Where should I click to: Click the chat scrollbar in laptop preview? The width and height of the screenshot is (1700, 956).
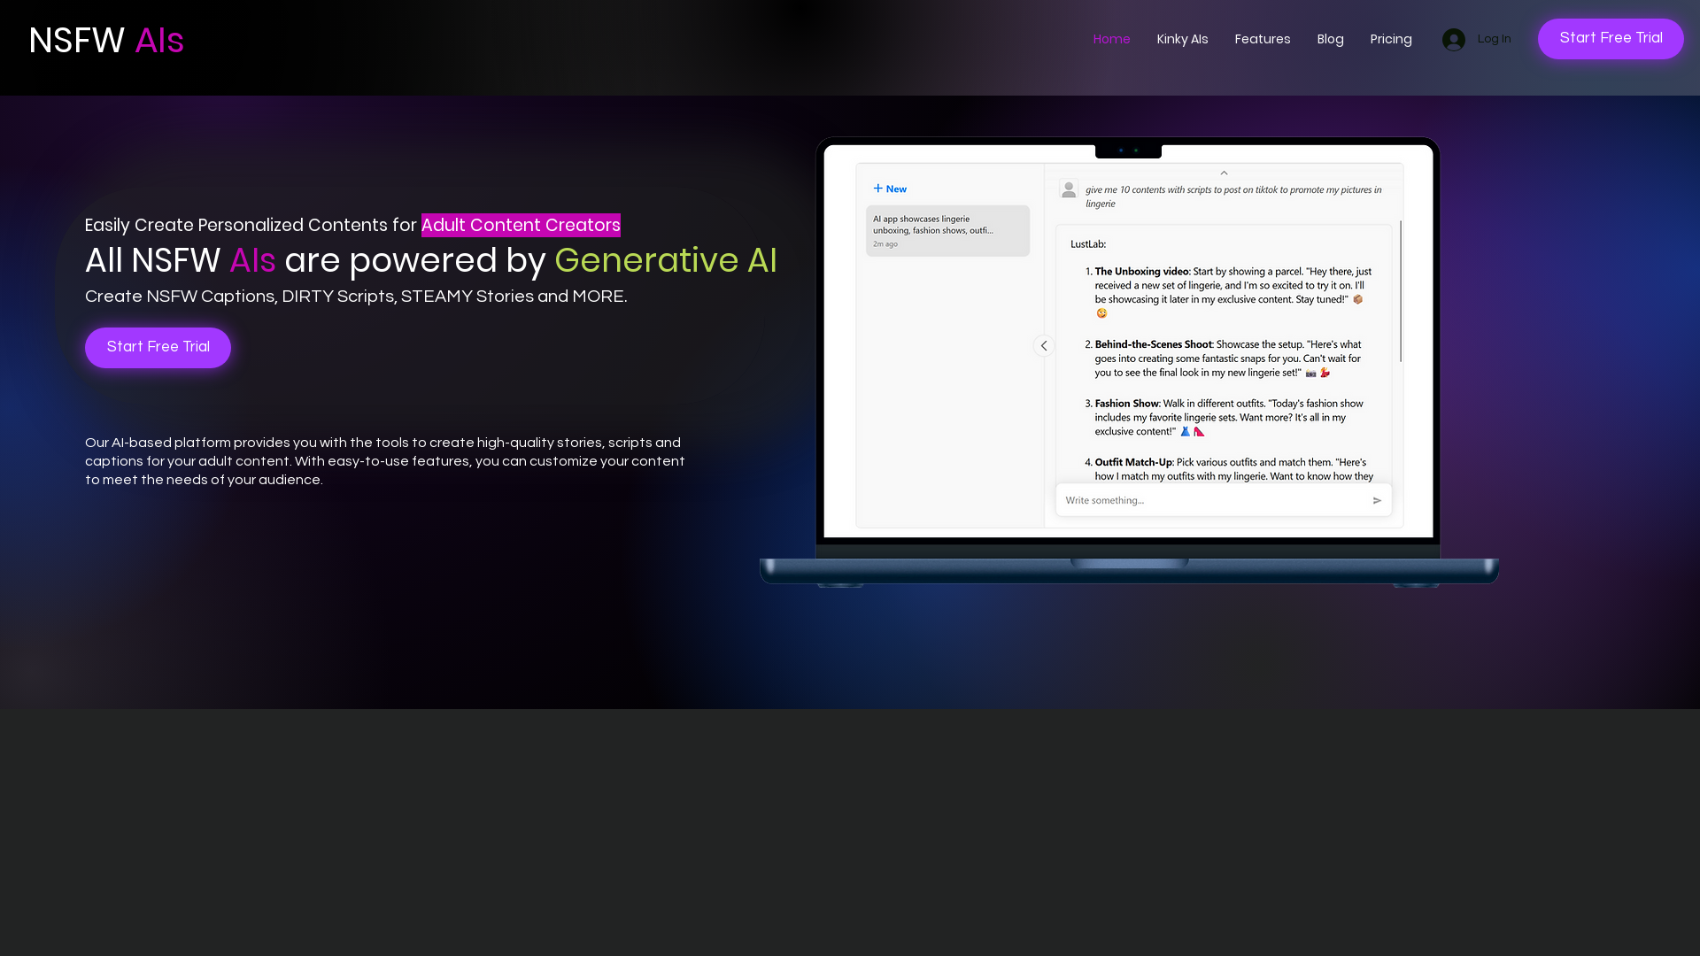tap(1401, 292)
